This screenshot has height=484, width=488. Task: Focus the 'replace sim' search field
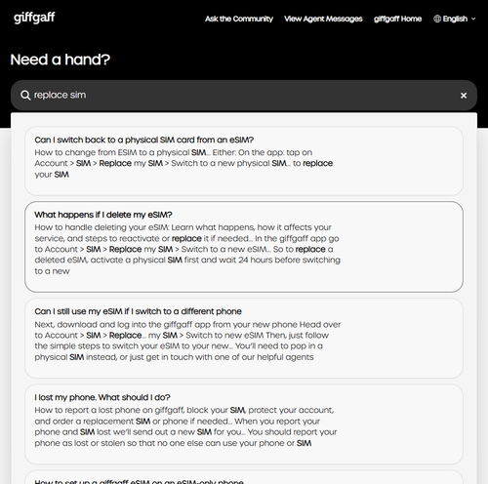coord(244,96)
